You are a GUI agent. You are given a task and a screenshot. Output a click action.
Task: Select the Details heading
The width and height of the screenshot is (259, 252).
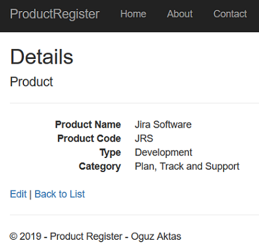[42, 57]
